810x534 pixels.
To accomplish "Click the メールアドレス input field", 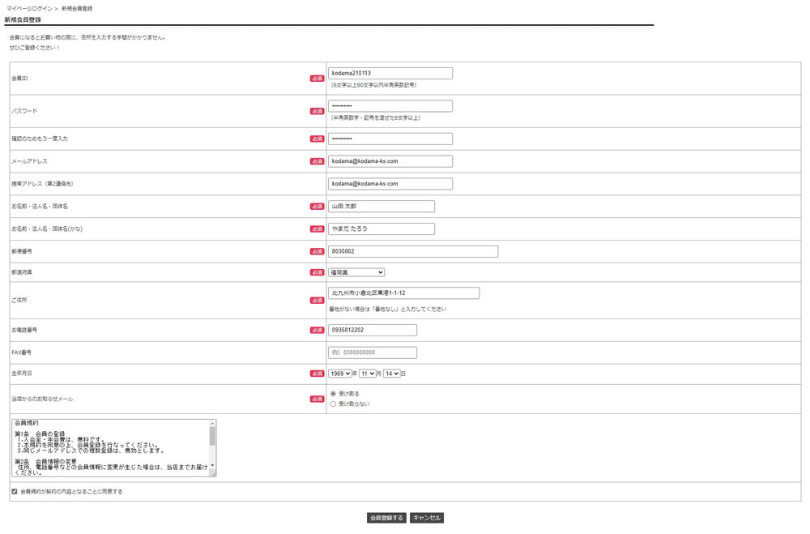I will pos(390,161).
